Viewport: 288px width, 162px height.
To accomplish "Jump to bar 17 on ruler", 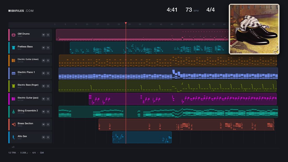I will pyautogui.click(x=98, y=24).
